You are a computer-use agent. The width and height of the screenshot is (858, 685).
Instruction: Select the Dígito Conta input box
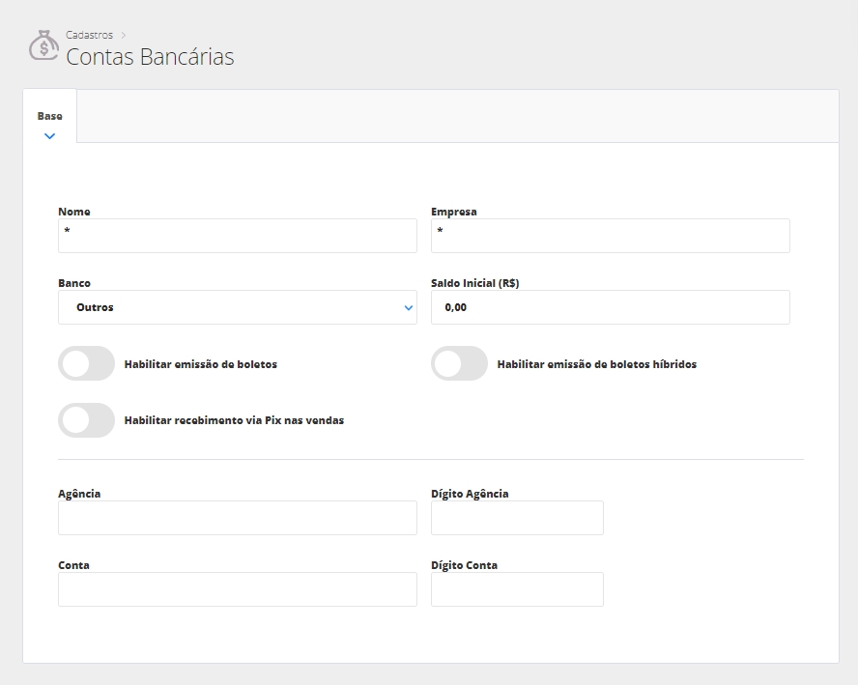click(517, 589)
